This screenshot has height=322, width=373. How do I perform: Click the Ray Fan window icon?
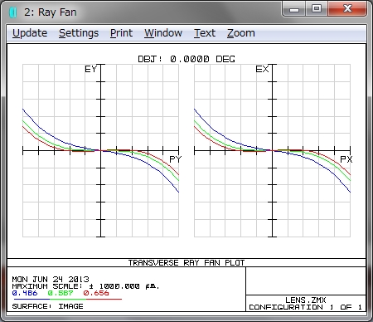[13, 12]
